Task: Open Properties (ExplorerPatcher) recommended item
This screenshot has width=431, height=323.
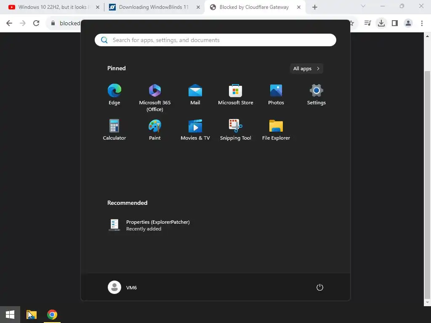Action: point(149,225)
